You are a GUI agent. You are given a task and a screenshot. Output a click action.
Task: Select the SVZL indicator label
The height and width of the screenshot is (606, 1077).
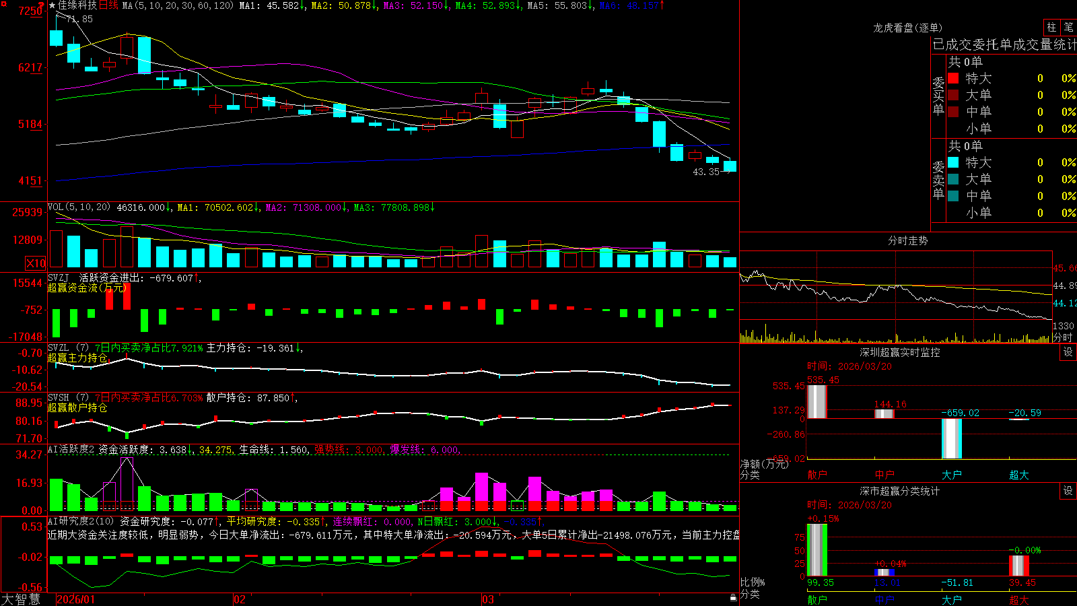pos(59,347)
